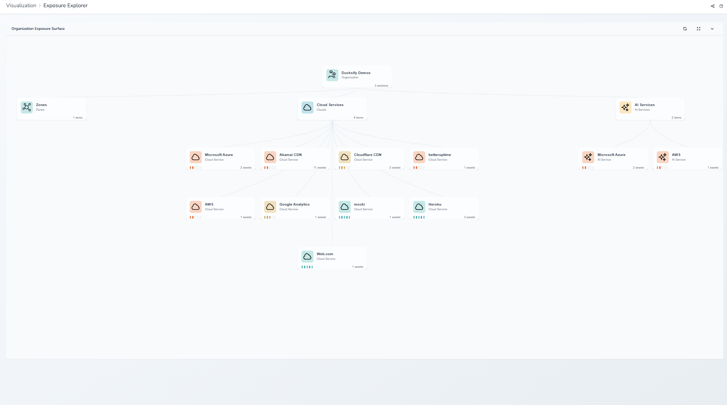The image size is (727, 405).
Task: Click the Exposure Explorer breadcrumb
Action: click(65, 5)
